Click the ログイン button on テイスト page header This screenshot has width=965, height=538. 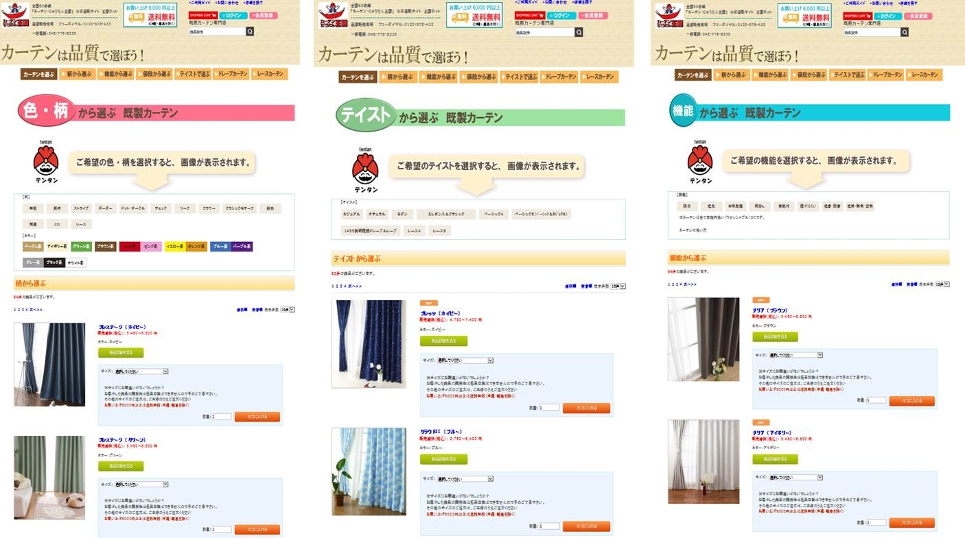pyautogui.click(x=561, y=15)
